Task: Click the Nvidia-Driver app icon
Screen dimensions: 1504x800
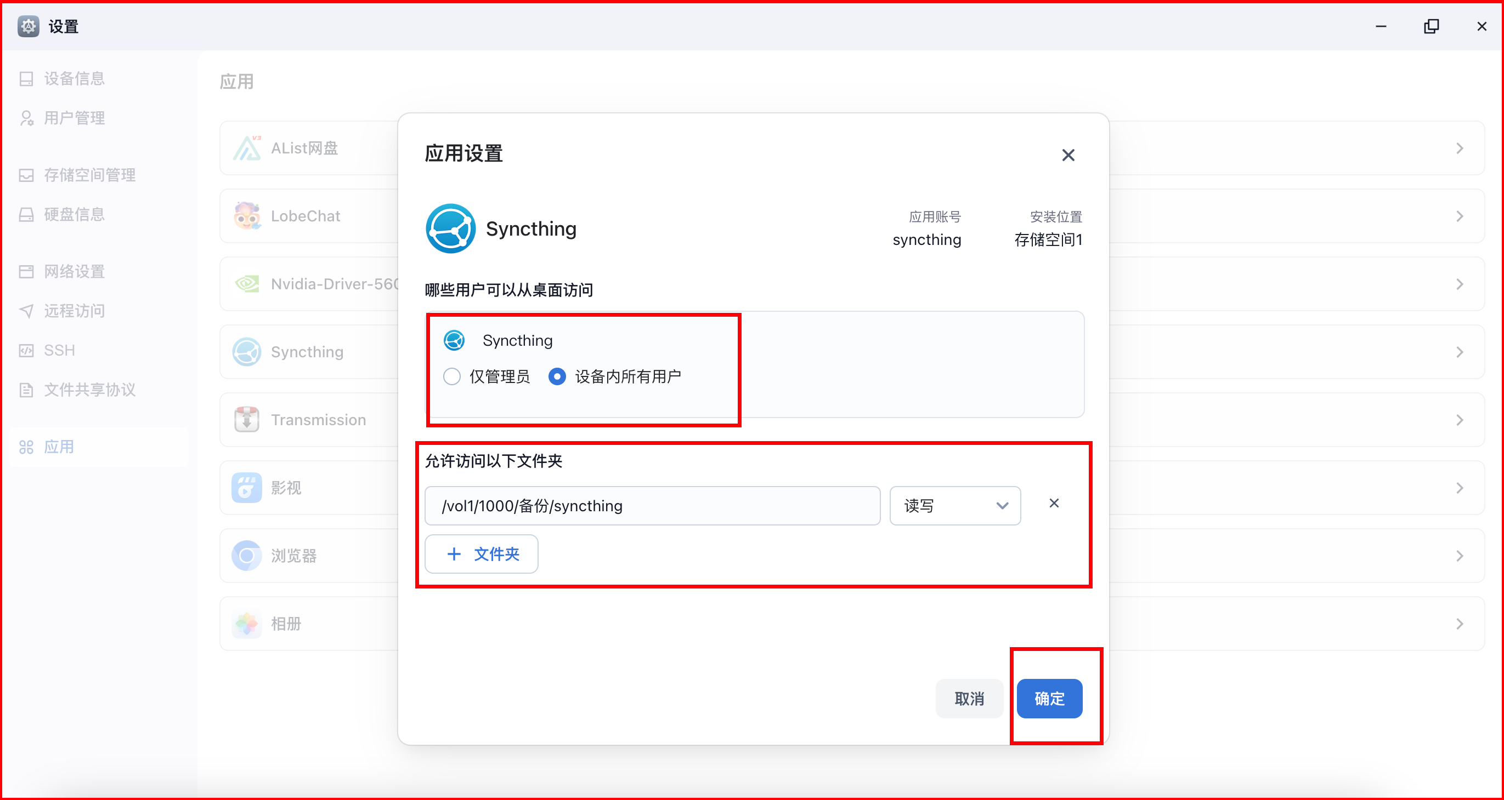Action: click(247, 284)
